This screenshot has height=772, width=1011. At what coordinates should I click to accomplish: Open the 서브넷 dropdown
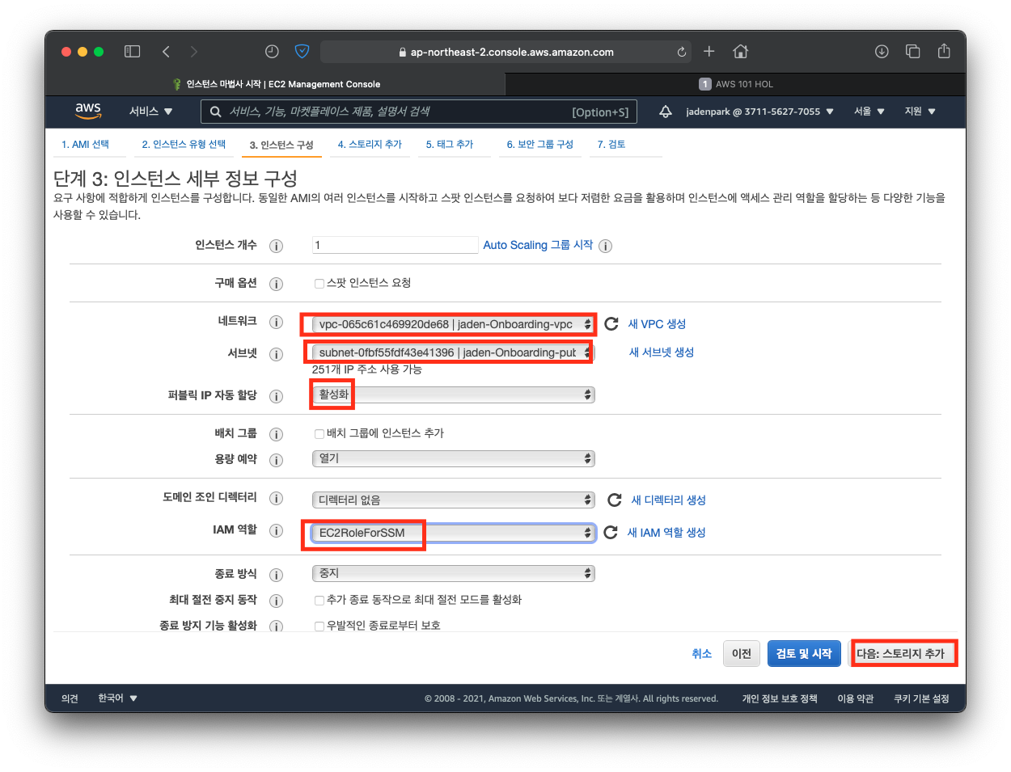click(453, 352)
